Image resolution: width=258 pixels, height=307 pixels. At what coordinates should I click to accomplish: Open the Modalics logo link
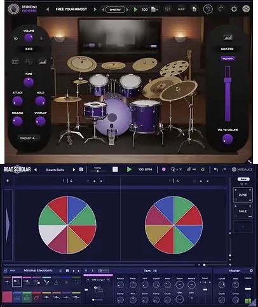tap(242, 170)
